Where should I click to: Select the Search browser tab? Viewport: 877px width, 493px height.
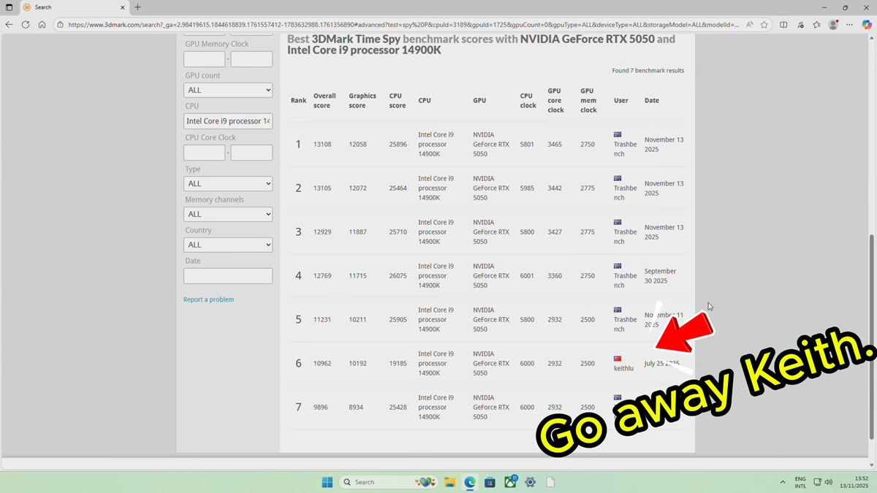pyautogui.click(x=66, y=7)
